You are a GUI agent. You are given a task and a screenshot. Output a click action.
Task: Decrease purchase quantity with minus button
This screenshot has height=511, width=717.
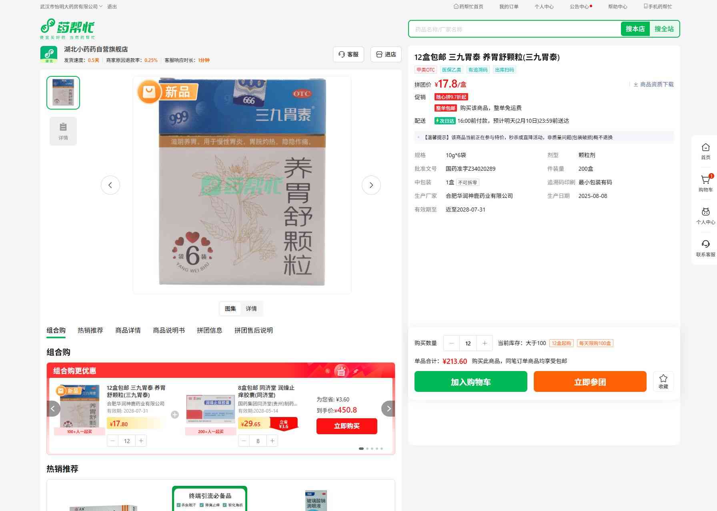(x=452, y=343)
